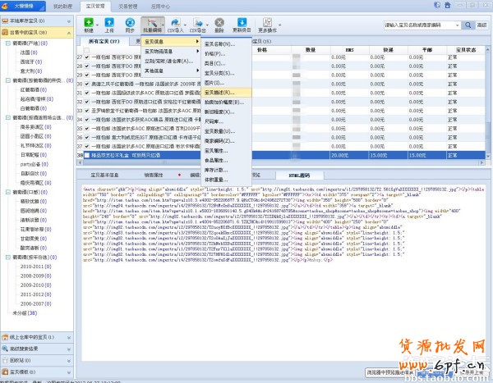493x383 pixels.
Task: Open the dropdown arrow beside 新建
Action: (97, 25)
